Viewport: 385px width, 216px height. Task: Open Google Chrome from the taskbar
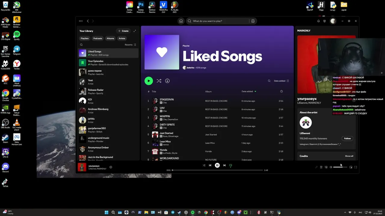206,212
